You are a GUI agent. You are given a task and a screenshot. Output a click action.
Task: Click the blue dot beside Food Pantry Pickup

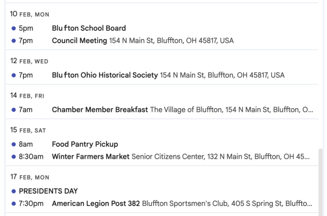(14, 144)
